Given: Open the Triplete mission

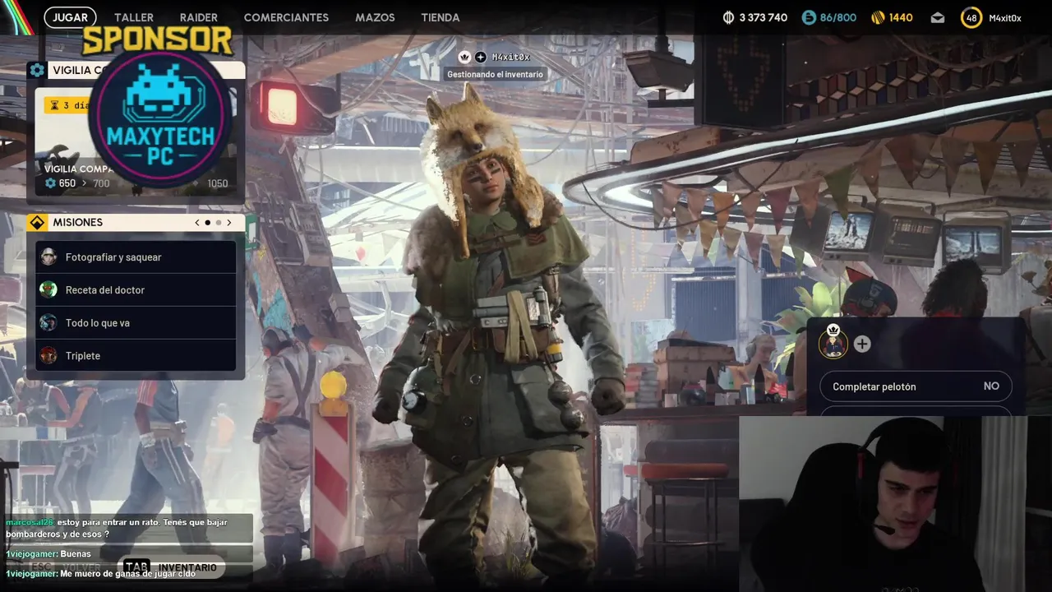Looking at the screenshot, I should coord(136,355).
